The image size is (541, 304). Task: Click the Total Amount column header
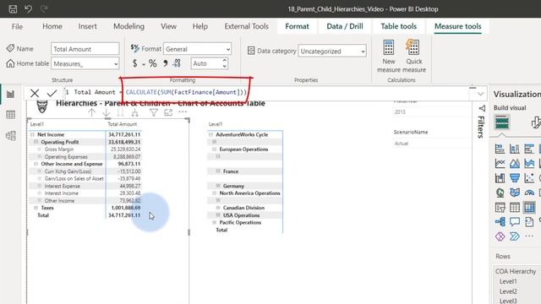point(123,124)
